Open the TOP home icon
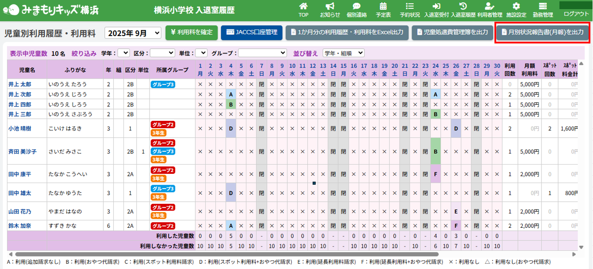 303,7
